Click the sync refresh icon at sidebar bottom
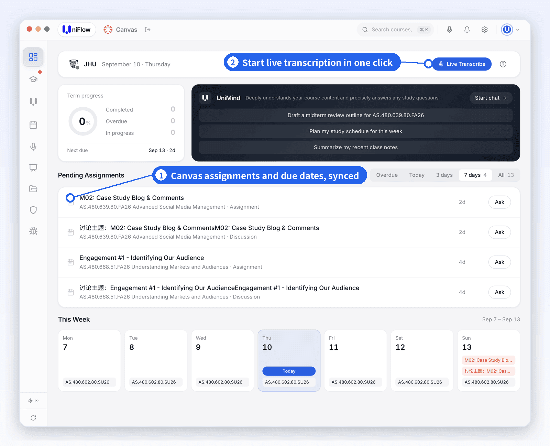The height and width of the screenshot is (446, 550). (33, 418)
